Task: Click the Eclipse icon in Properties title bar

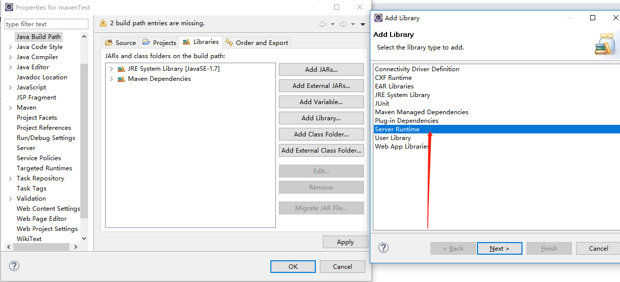Action: click(x=9, y=8)
